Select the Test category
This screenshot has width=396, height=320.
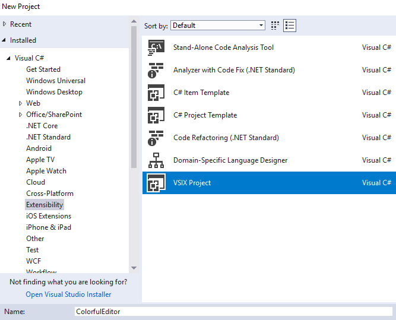[x=32, y=250]
